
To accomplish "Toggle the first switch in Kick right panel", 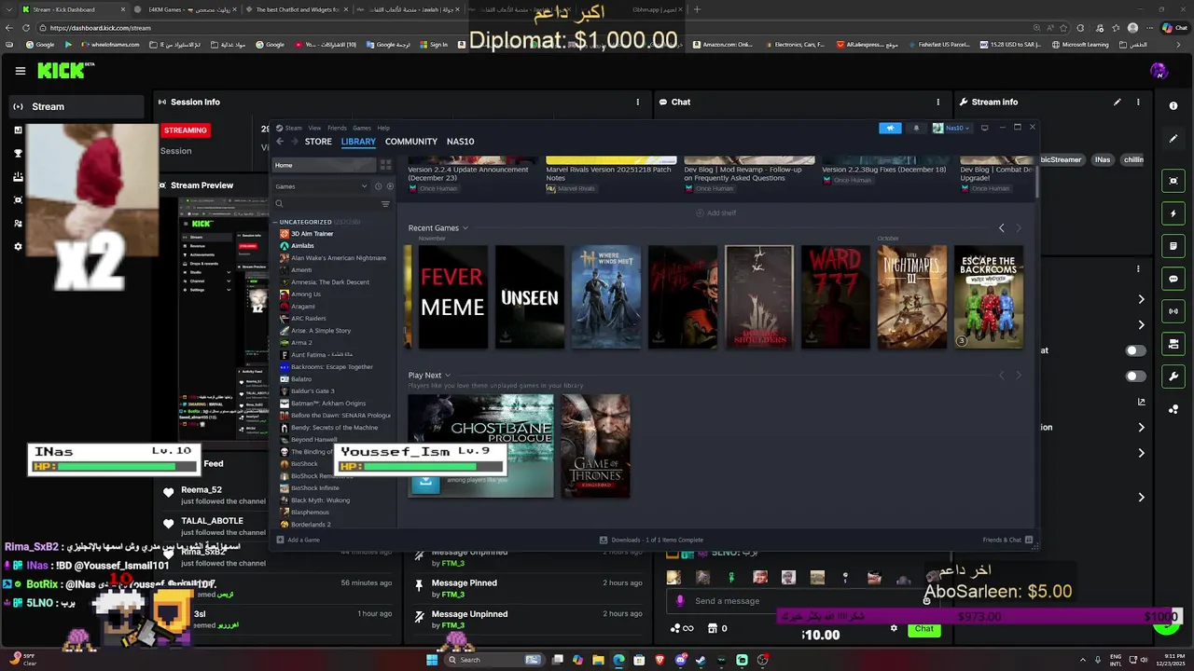I will coord(1135,350).
